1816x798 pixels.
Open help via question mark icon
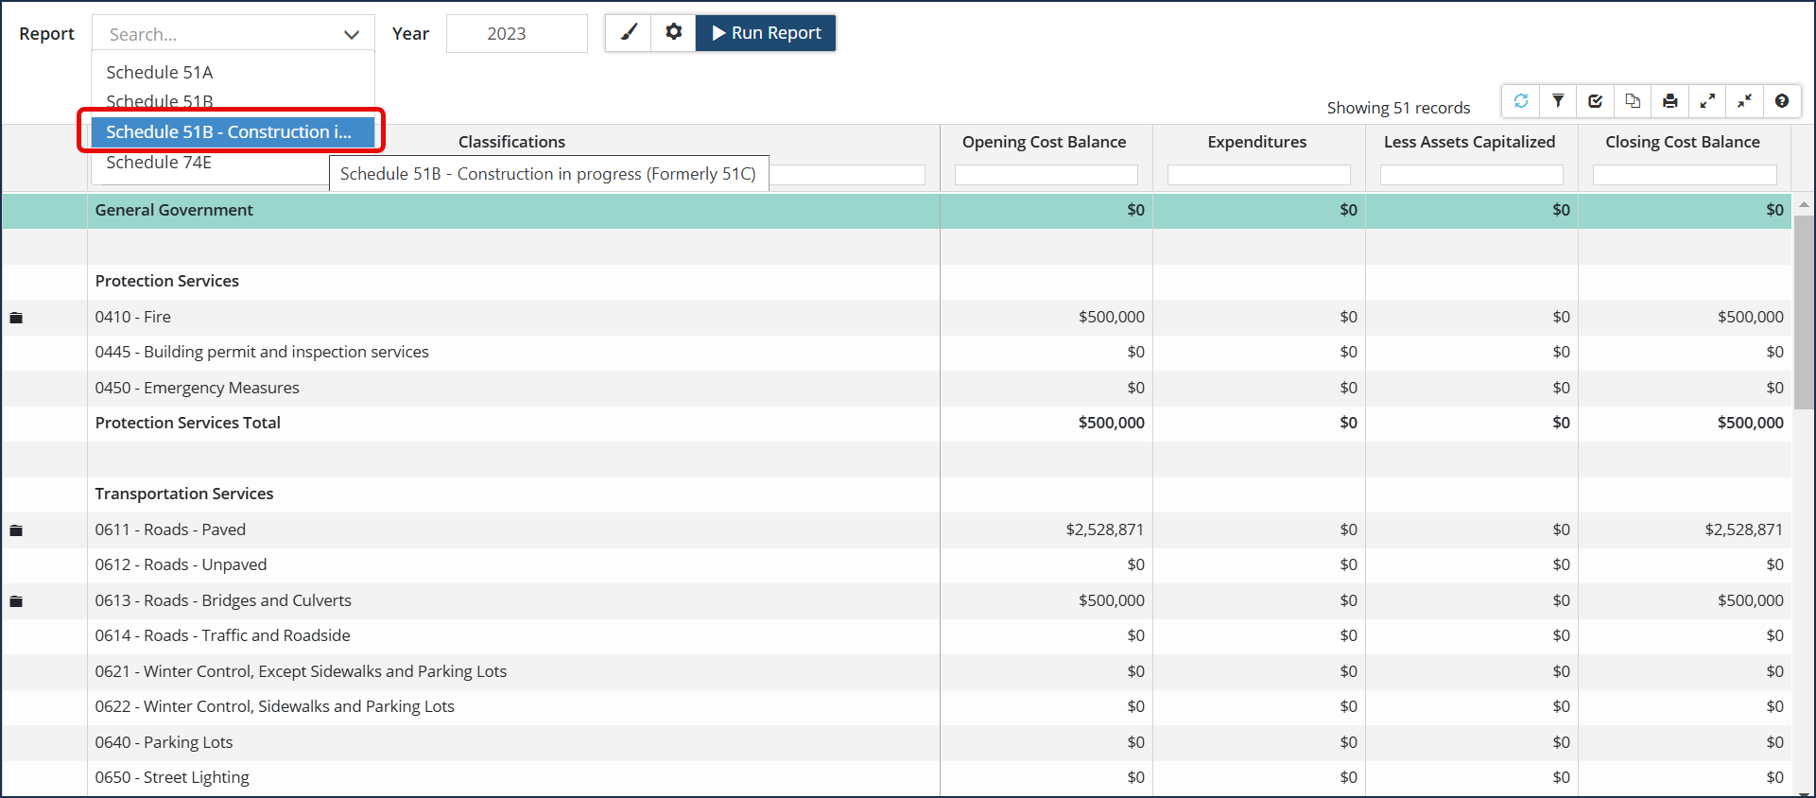[1782, 101]
